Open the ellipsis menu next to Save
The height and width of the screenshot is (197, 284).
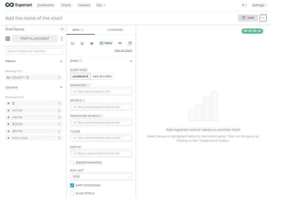[x=263, y=18]
